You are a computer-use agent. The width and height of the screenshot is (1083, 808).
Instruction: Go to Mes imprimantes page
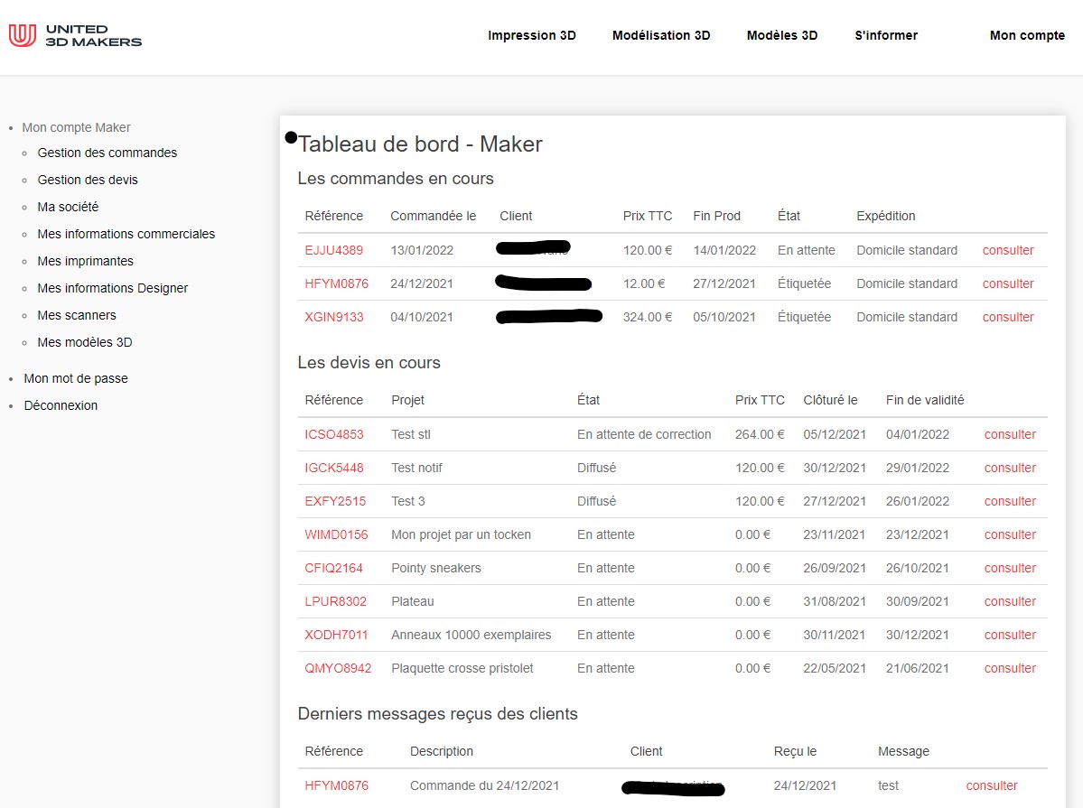(x=85, y=262)
